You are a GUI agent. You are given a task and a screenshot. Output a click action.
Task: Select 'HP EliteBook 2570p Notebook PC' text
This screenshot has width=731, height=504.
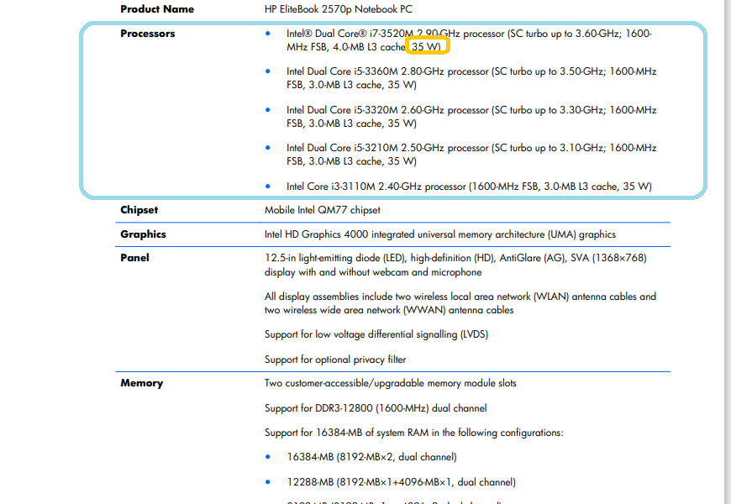tap(339, 9)
